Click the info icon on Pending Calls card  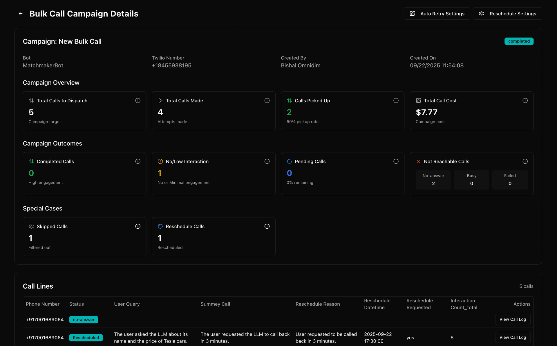(x=396, y=161)
